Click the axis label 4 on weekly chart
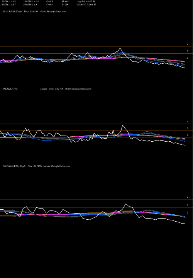The height and width of the screenshot is (278, 193). [188, 122]
